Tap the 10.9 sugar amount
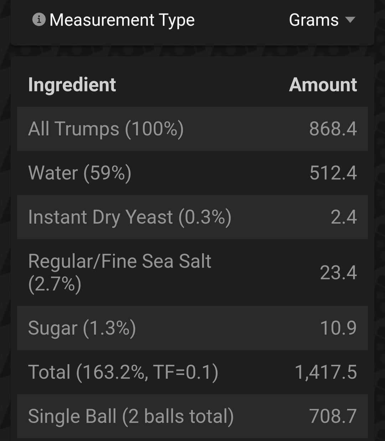This screenshot has height=441, width=385. pyautogui.click(x=338, y=328)
